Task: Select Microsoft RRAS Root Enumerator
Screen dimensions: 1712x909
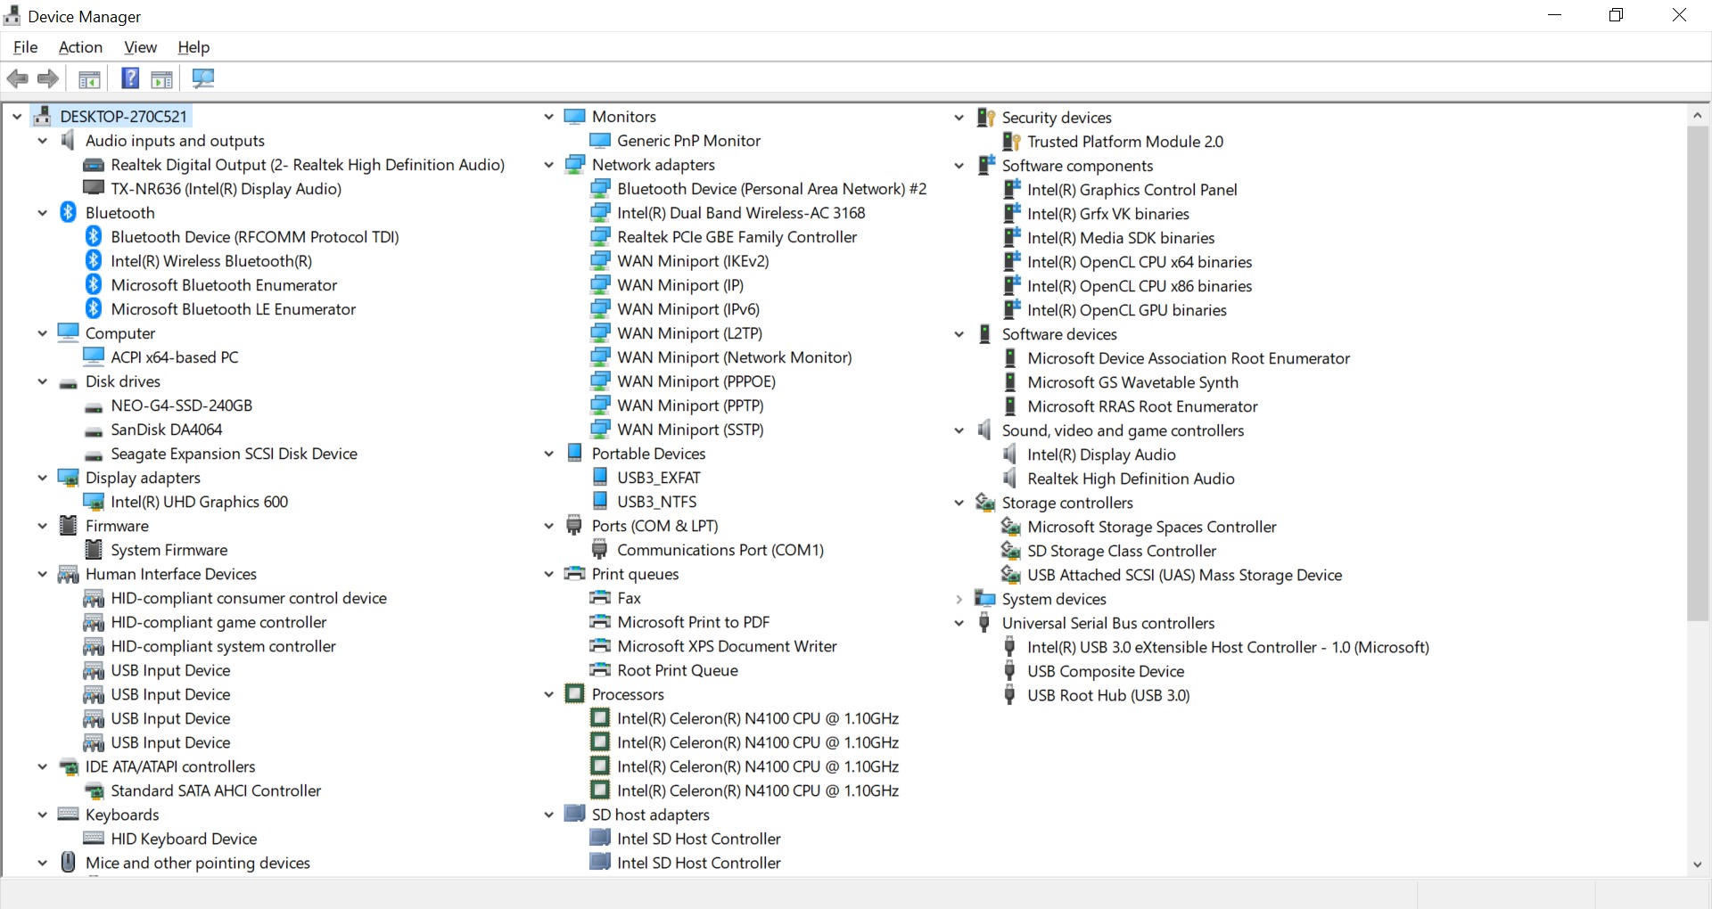Action: pyautogui.click(x=1142, y=406)
